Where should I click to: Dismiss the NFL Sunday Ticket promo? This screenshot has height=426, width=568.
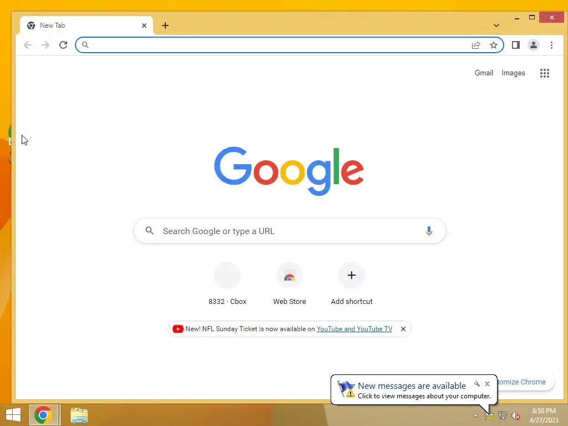(403, 329)
